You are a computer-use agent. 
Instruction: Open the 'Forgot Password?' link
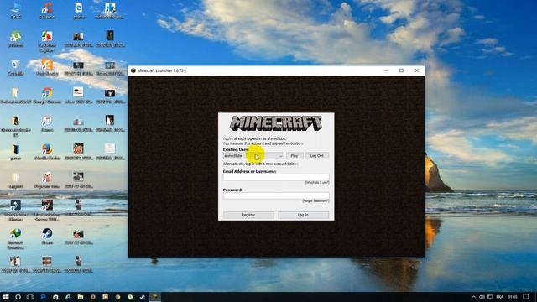coord(315,201)
